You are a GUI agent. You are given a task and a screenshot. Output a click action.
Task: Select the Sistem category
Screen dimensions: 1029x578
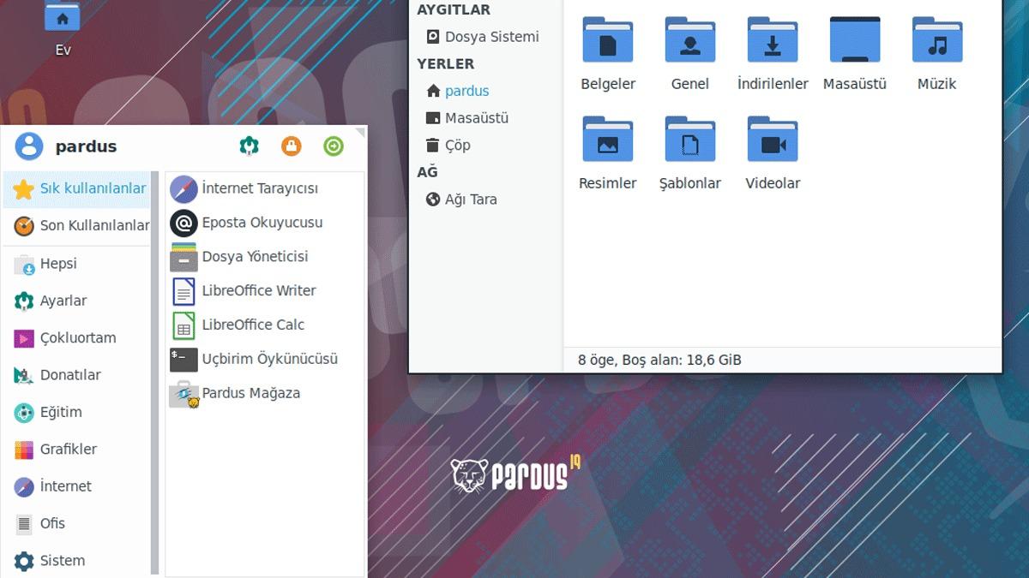[77, 561]
